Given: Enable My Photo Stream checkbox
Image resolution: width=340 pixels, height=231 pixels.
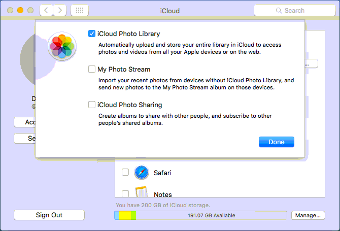Looking at the screenshot, I should point(92,69).
